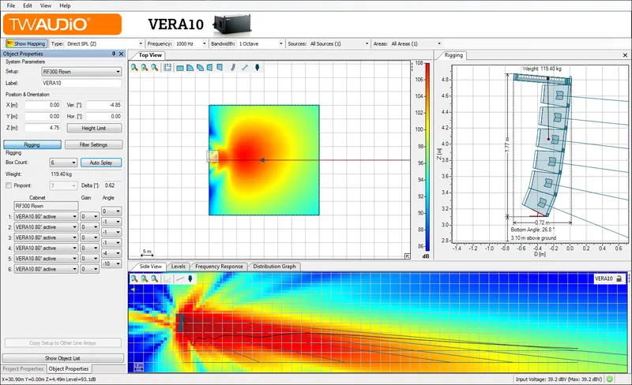The width and height of the screenshot is (632, 385).
Task: Click the Input Voltage status text
Action: 559,379
